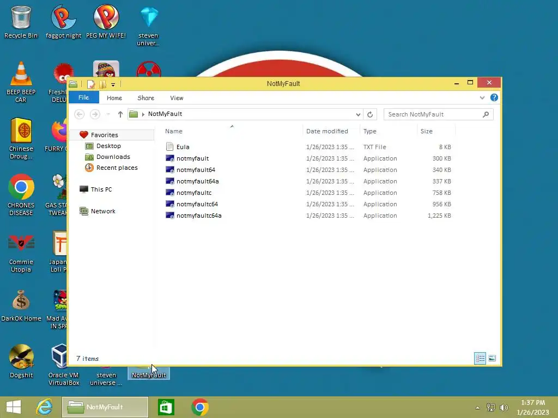The width and height of the screenshot is (558, 418).
Task: Open the View ribbon tab
Action: coord(177,98)
